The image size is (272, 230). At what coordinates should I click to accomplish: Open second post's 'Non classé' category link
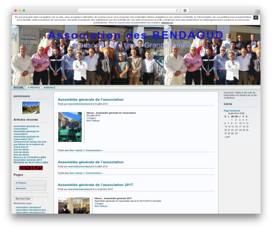[76, 173]
